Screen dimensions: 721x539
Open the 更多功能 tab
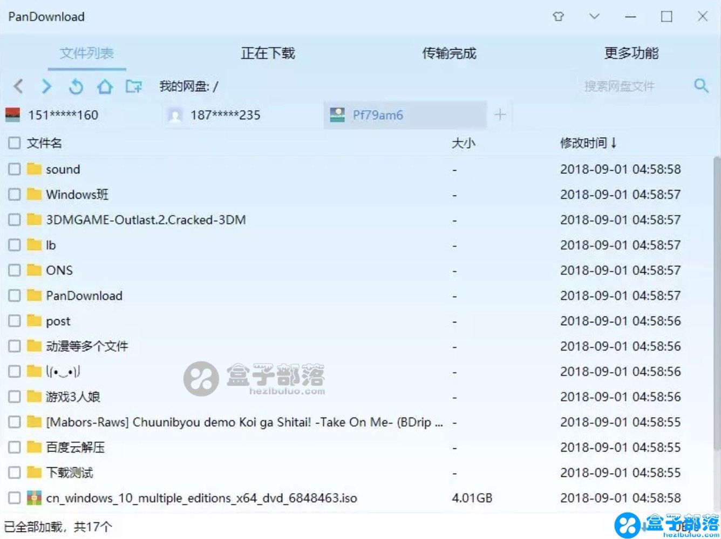pos(631,53)
